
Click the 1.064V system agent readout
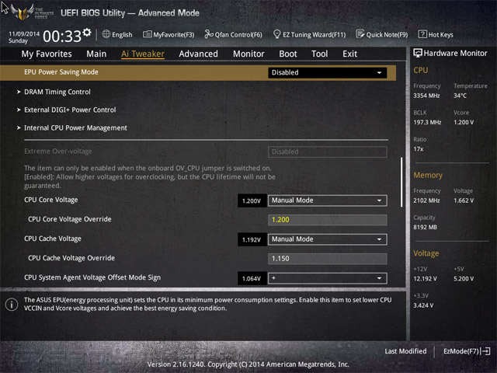tap(252, 278)
